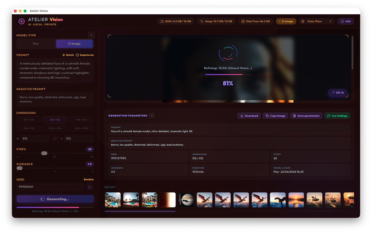Choose the 1024 × 576 dimension preset
This screenshot has width=372, height=233.
pyautogui.click(x=55, y=128)
